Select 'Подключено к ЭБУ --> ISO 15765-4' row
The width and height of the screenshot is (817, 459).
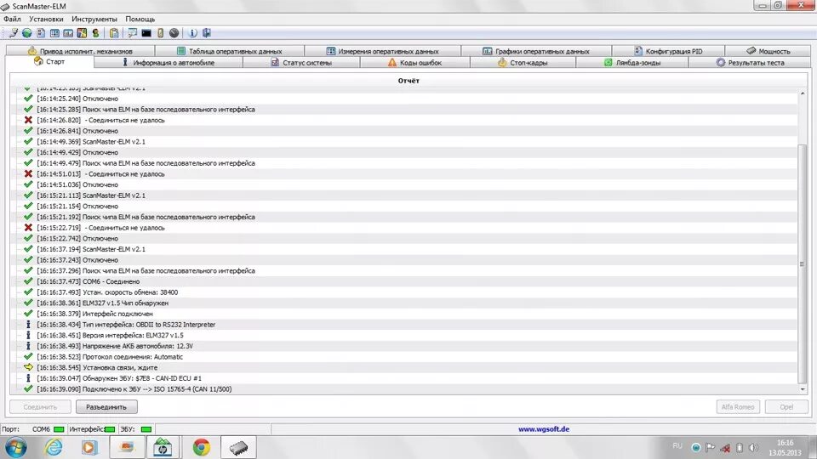pyautogui.click(x=403, y=388)
